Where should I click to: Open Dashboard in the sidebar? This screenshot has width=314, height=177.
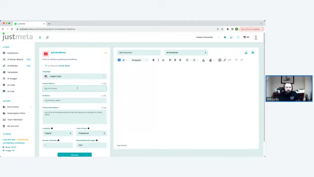[x=13, y=53]
